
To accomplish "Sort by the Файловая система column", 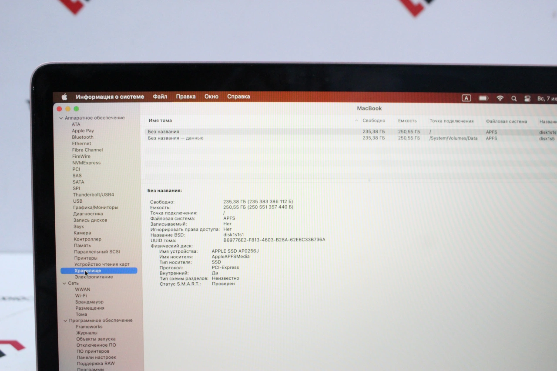I will (x=507, y=121).
